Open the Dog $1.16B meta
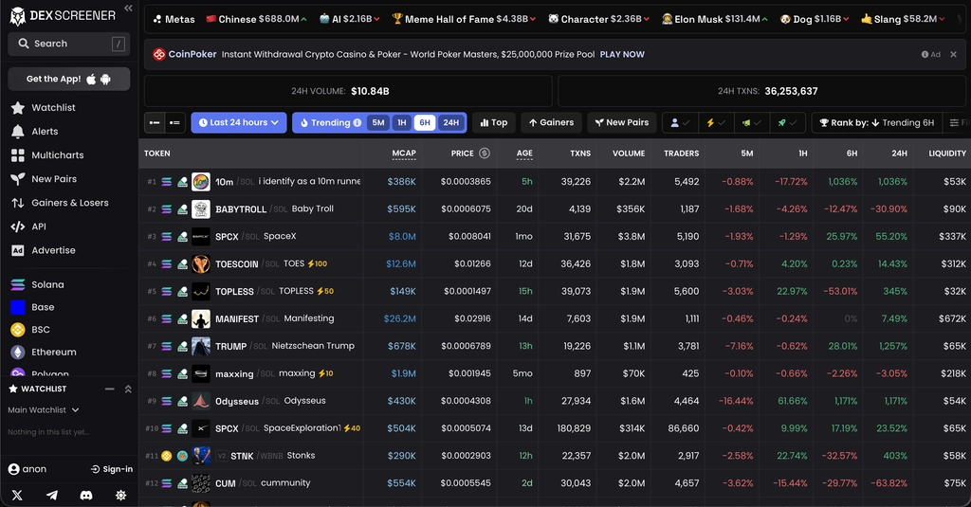Screen dimensions: 971x507 [x=815, y=19]
